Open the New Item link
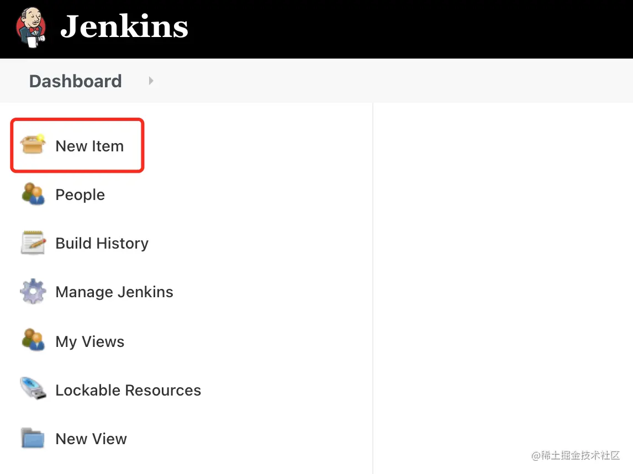This screenshot has height=474, width=633. click(89, 146)
